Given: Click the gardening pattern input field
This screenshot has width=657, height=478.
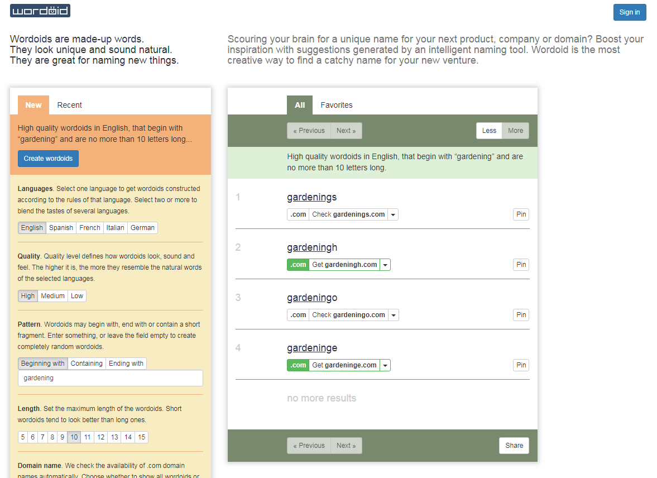Looking at the screenshot, I should click(x=110, y=378).
